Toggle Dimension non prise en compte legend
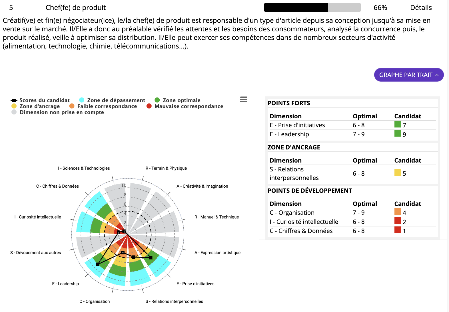The image size is (449, 312). [58, 112]
